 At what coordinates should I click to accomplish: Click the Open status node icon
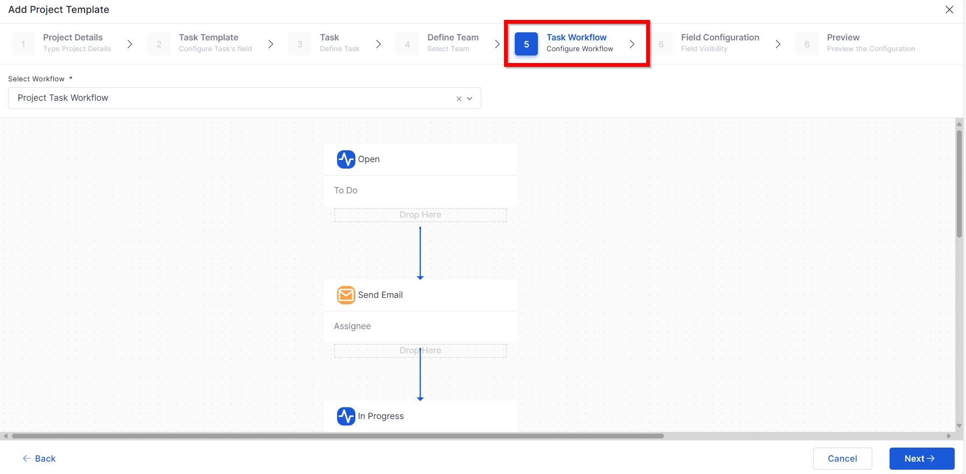pyautogui.click(x=346, y=159)
